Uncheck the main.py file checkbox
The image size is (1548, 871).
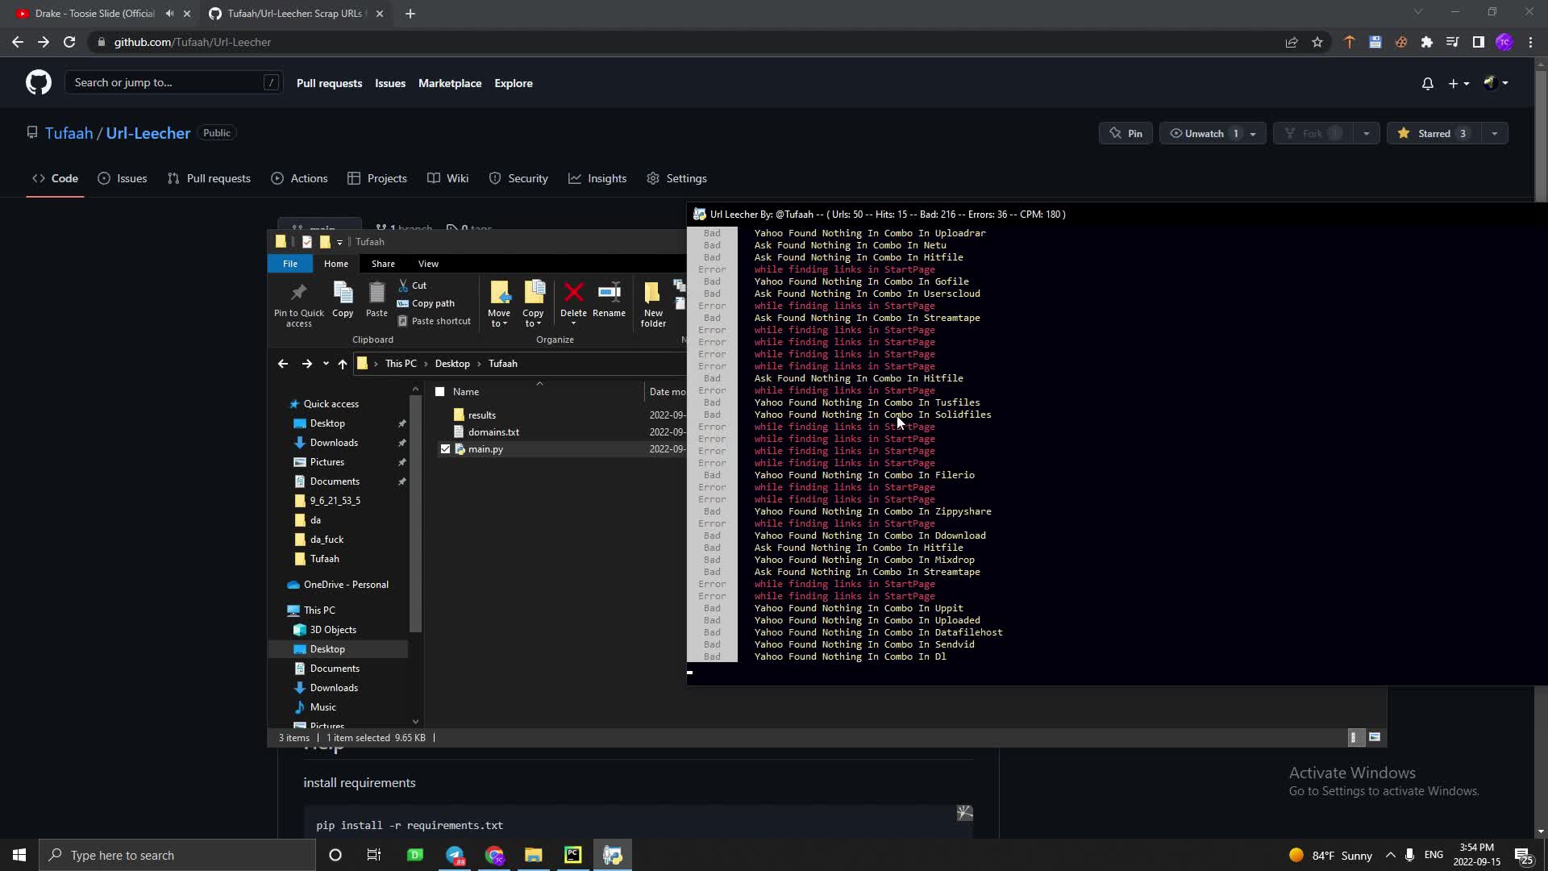tap(445, 449)
